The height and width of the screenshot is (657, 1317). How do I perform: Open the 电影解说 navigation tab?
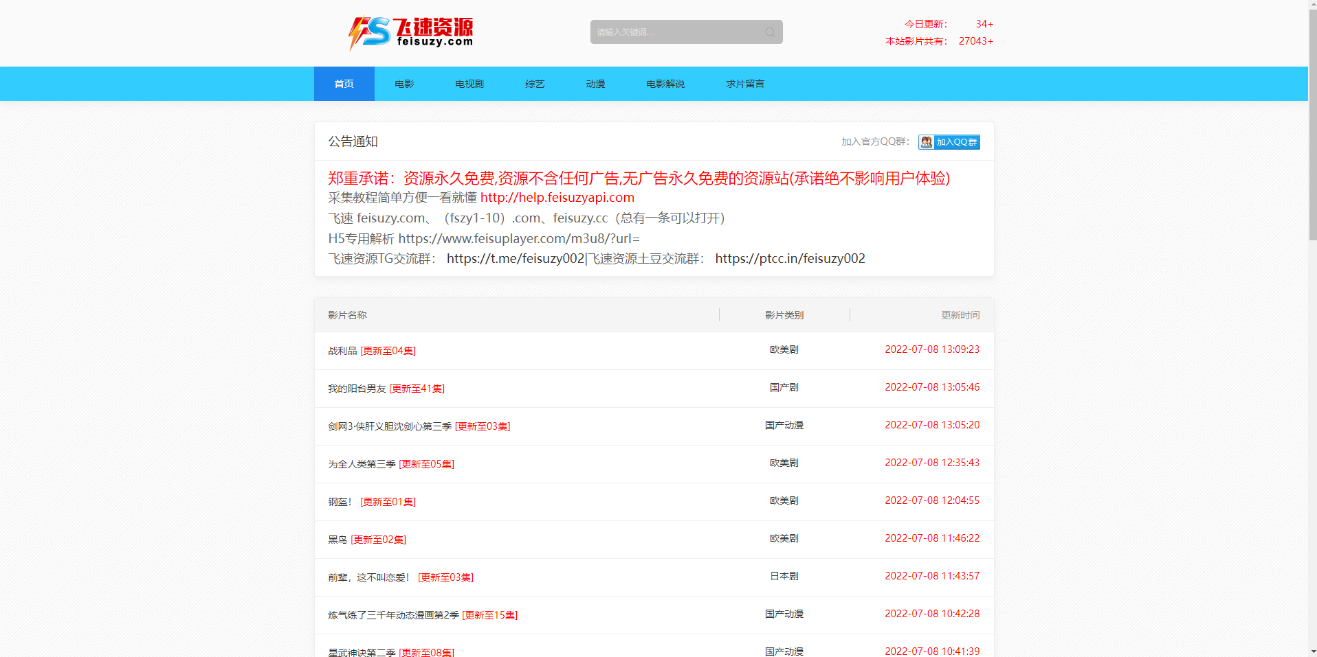[665, 84]
